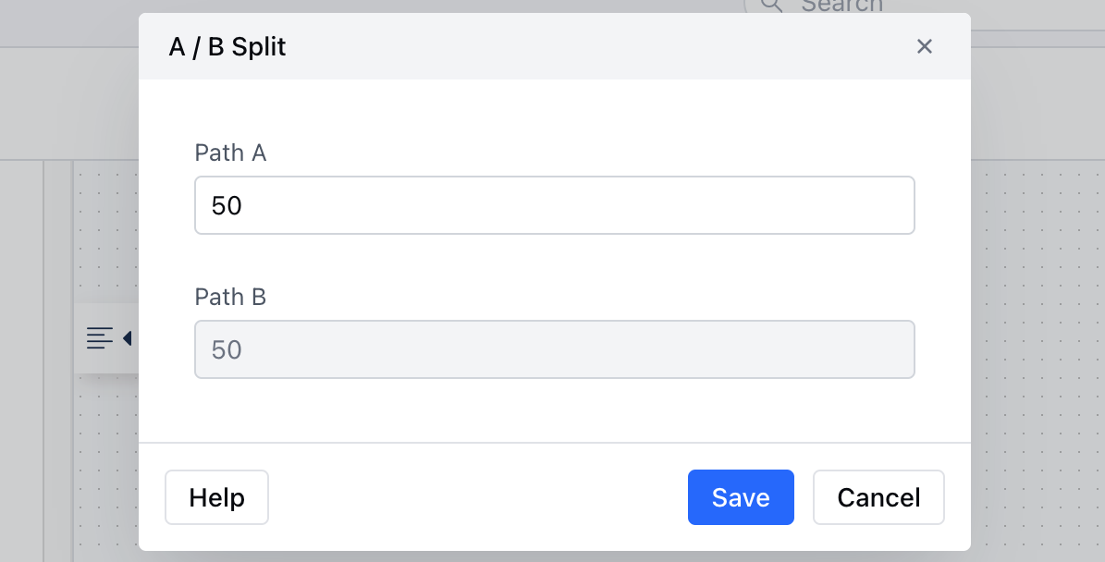Click the 50 value in Path A
This screenshot has height=562, width=1105.
(x=227, y=205)
